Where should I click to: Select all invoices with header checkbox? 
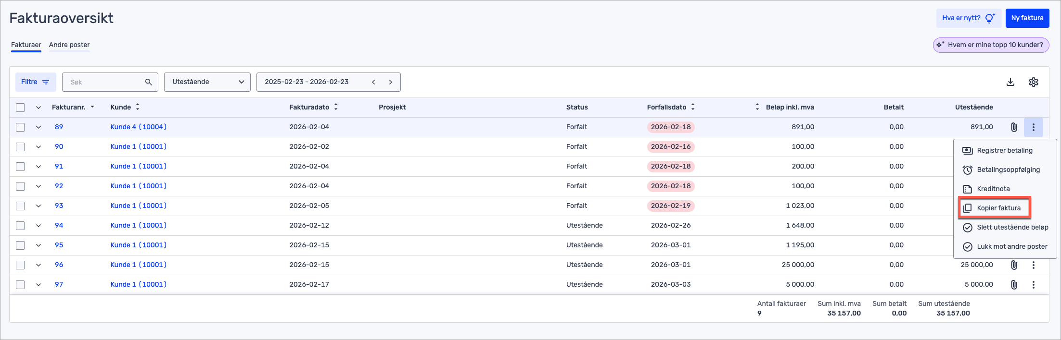[20, 108]
